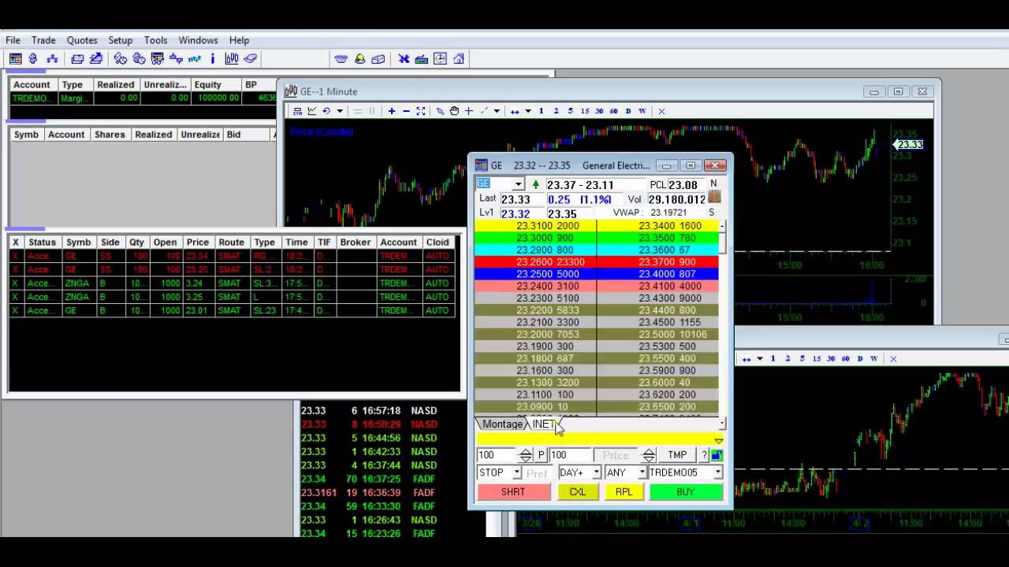The image size is (1009, 567).
Task: Switch GE--1 Minute chart to 15-minute timeframe
Action: click(584, 111)
